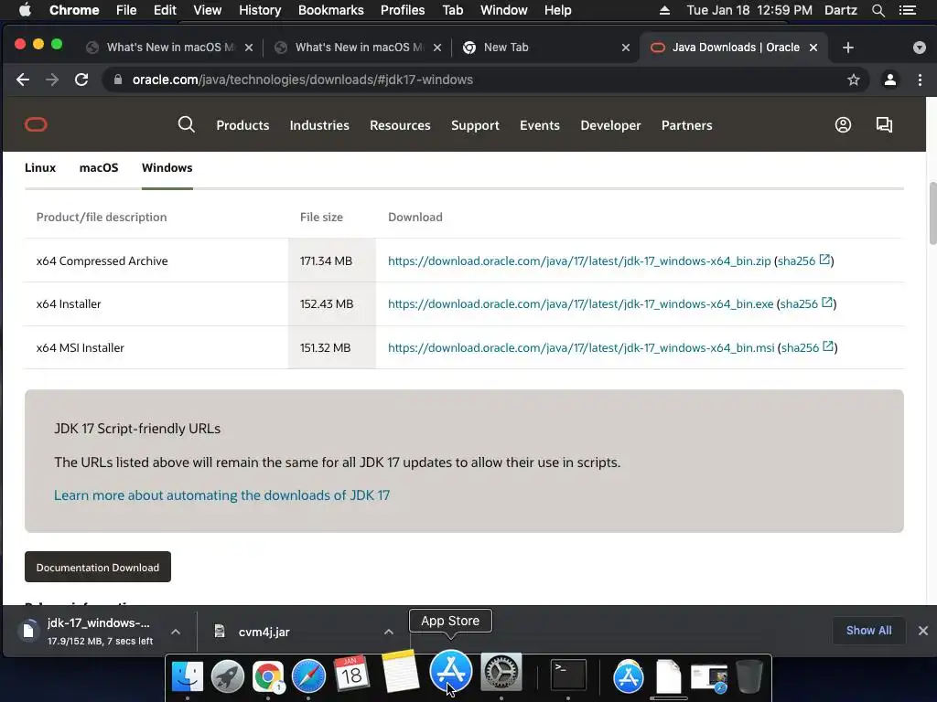Open Calendar from the dock
The width and height of the screenshot is (937, 702).
pyautogui.click(x=350, y=674)
